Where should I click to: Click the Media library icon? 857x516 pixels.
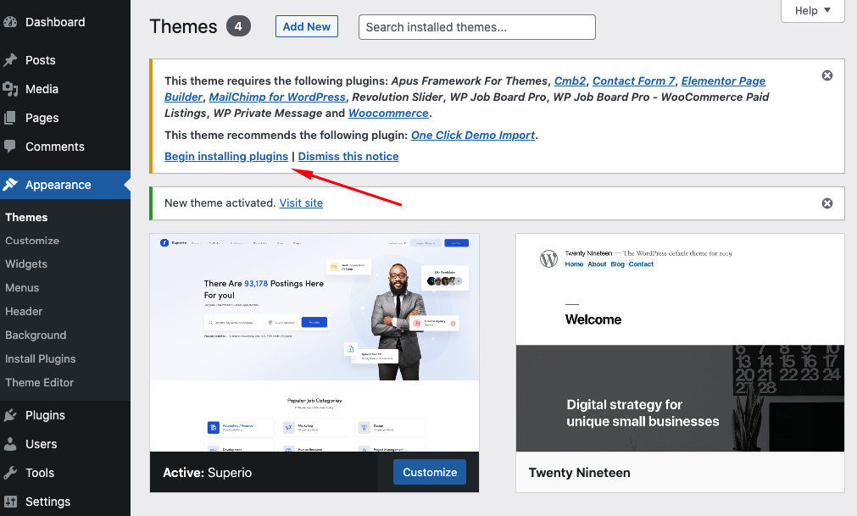click(x=10, y=89)
